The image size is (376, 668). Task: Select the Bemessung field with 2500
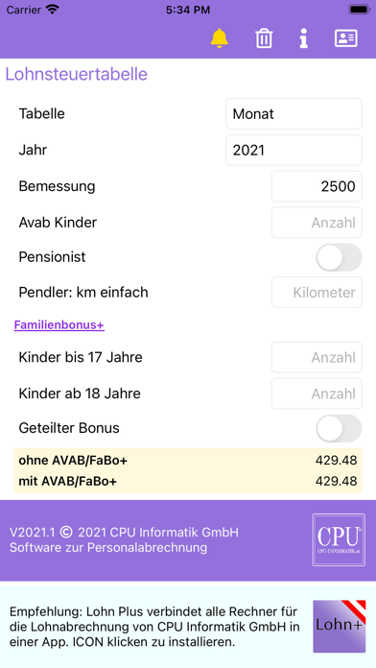click(317, 186)
